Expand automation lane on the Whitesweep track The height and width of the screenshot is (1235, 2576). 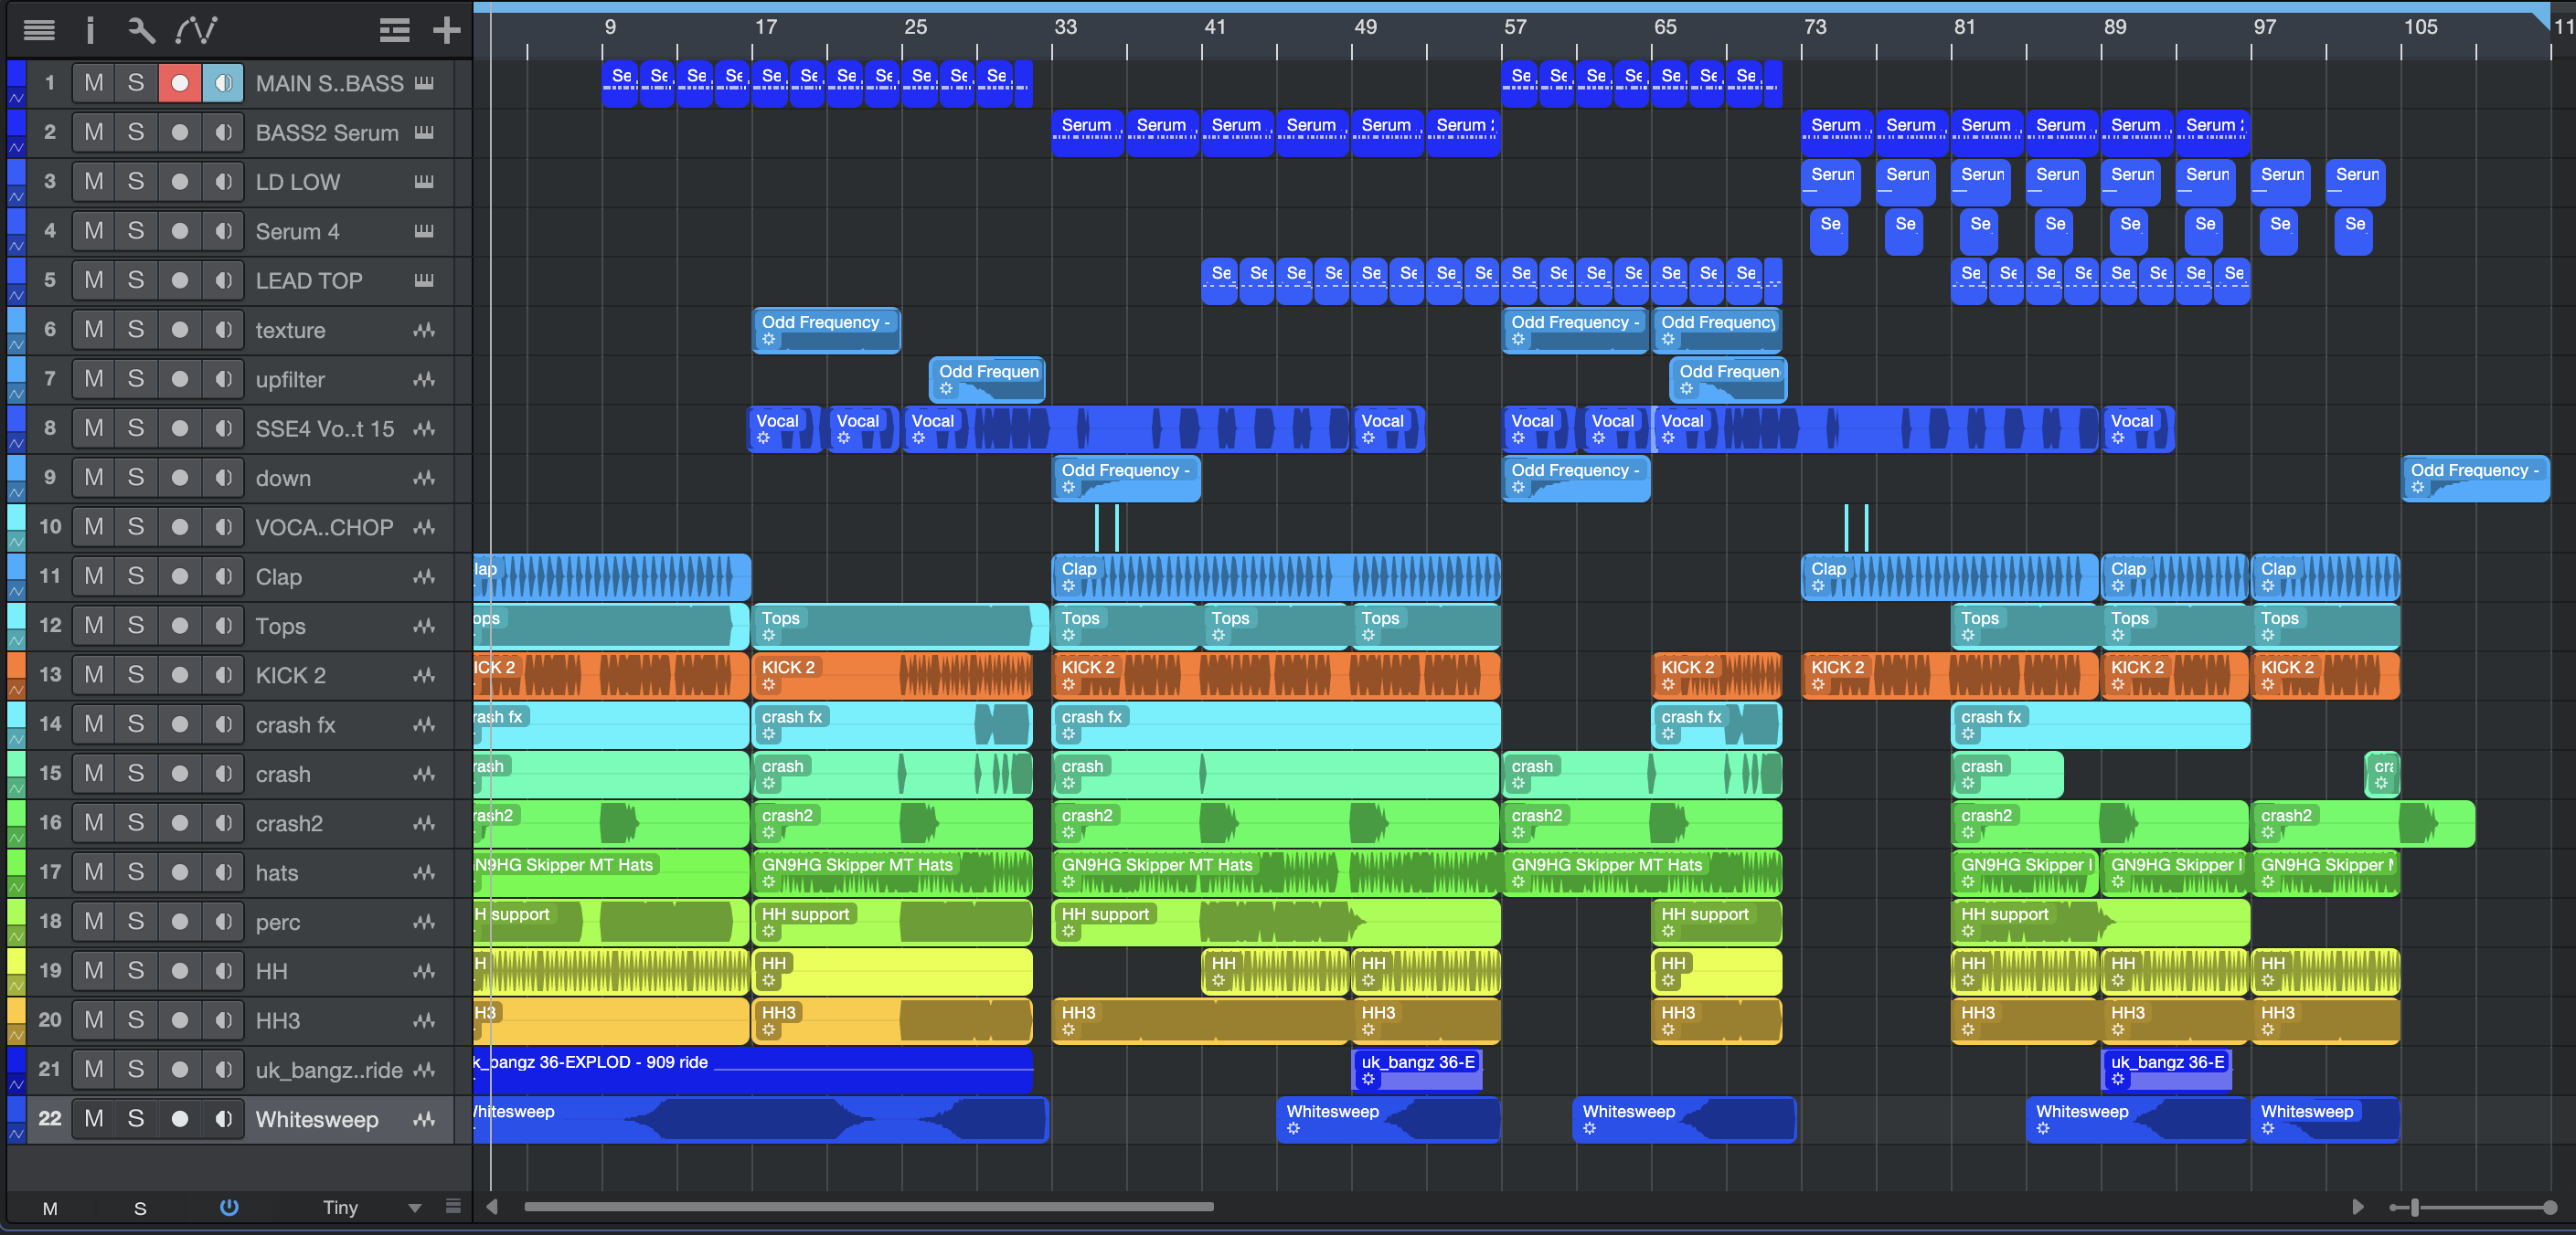coord(16,1135)
